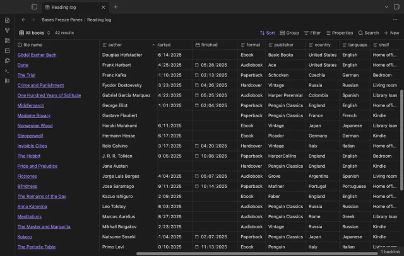Image resolution: width=404 pixels, height=256 pixels.
Task: Open the Invisible Cities note
Action: [x=32, y=146]
